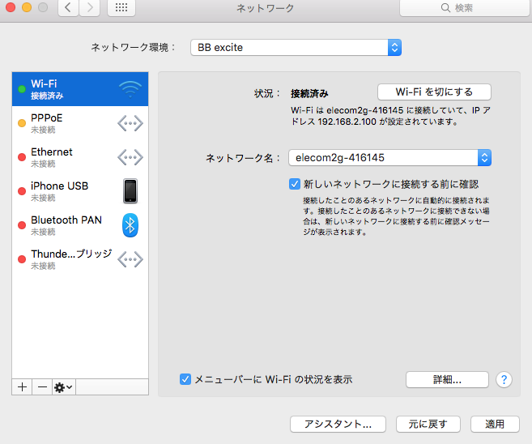This screenshot has height=444, width=532.
Task: Click the minus icon to remove service
Action: (x=42, y=387)
